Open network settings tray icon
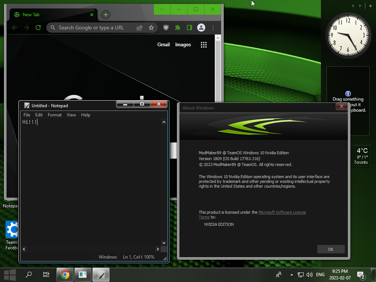The height and width of the screenshot is (282, 376). 300,275
